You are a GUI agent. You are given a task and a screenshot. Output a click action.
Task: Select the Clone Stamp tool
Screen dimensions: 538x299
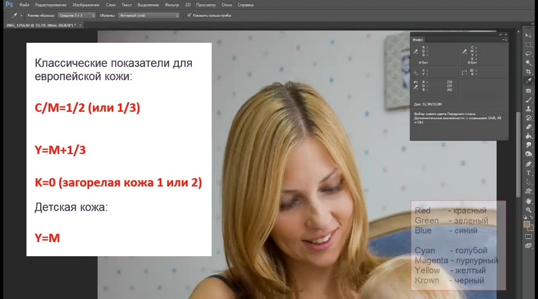pos(529,109)
